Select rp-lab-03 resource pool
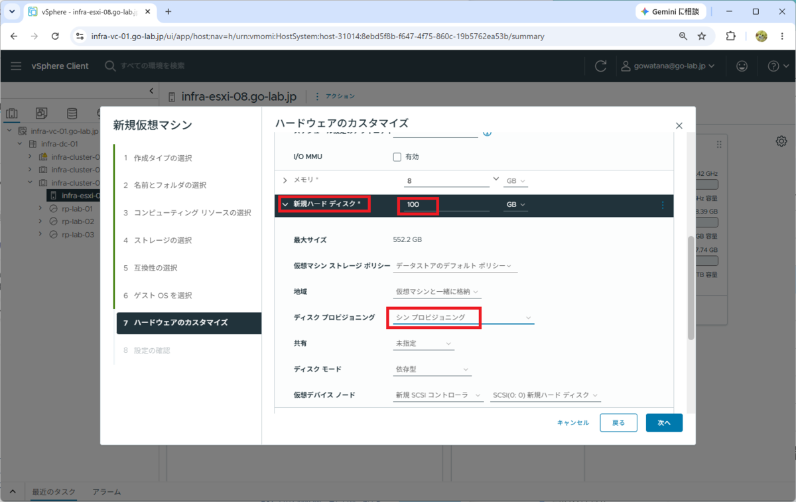796x502 pixels. pos(78,235)
